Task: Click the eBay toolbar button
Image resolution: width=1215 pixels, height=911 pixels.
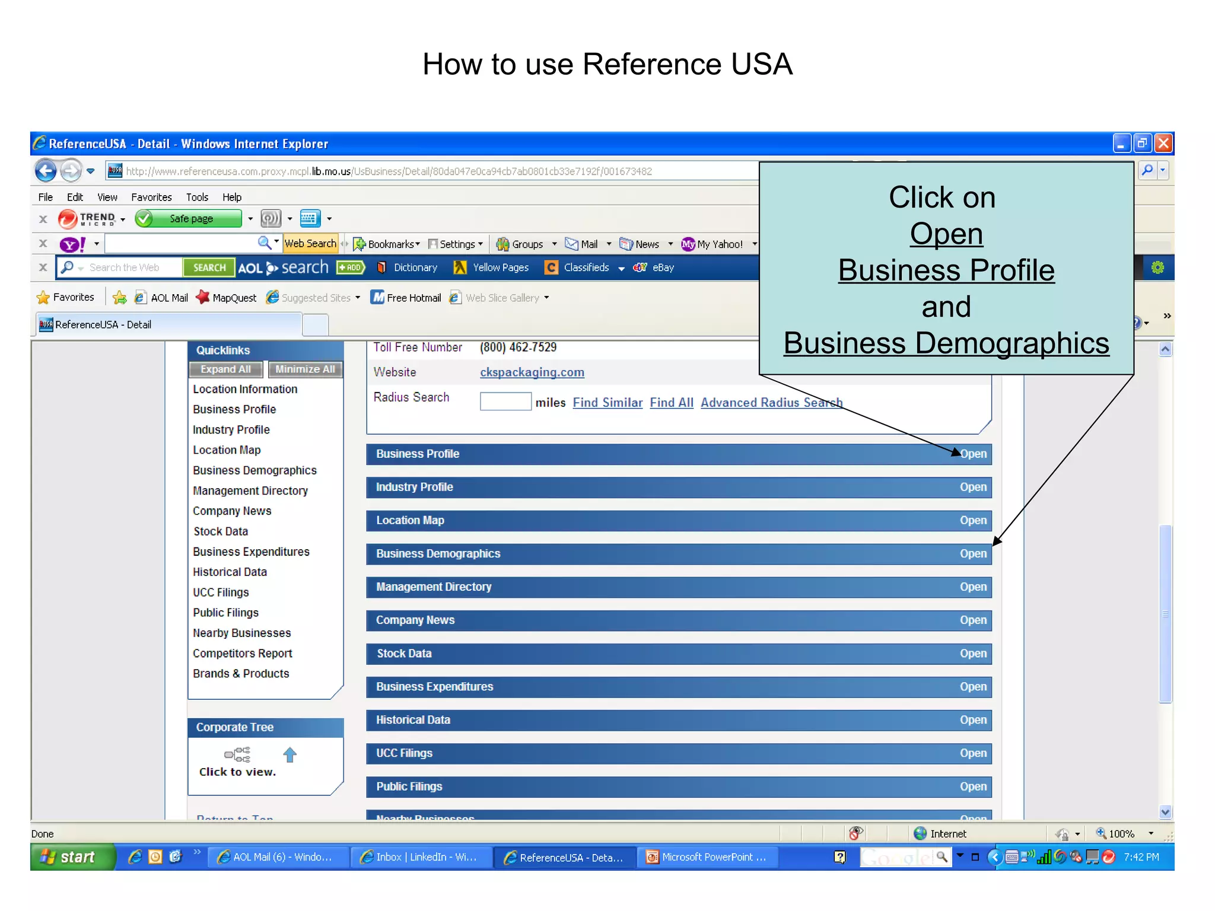Action: 654,267
